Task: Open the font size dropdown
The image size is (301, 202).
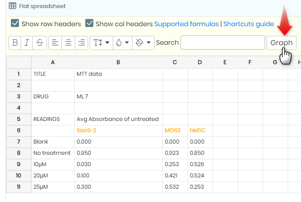Action: point(101,43)
